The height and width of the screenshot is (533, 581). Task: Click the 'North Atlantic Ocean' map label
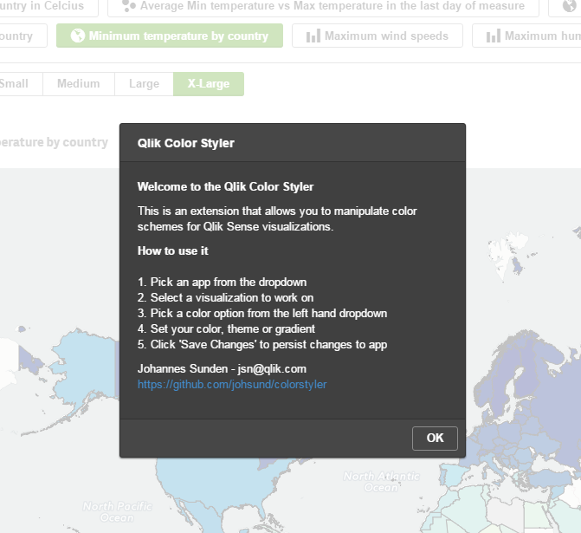point(381,482)
